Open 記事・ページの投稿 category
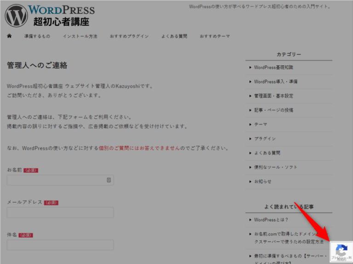353x264 pixels. pos(273,110)
